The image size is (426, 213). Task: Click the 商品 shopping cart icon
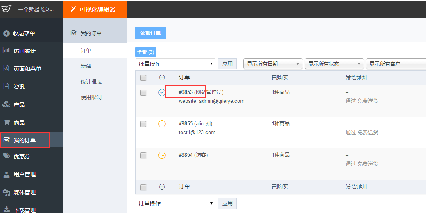tap(6, 122)
